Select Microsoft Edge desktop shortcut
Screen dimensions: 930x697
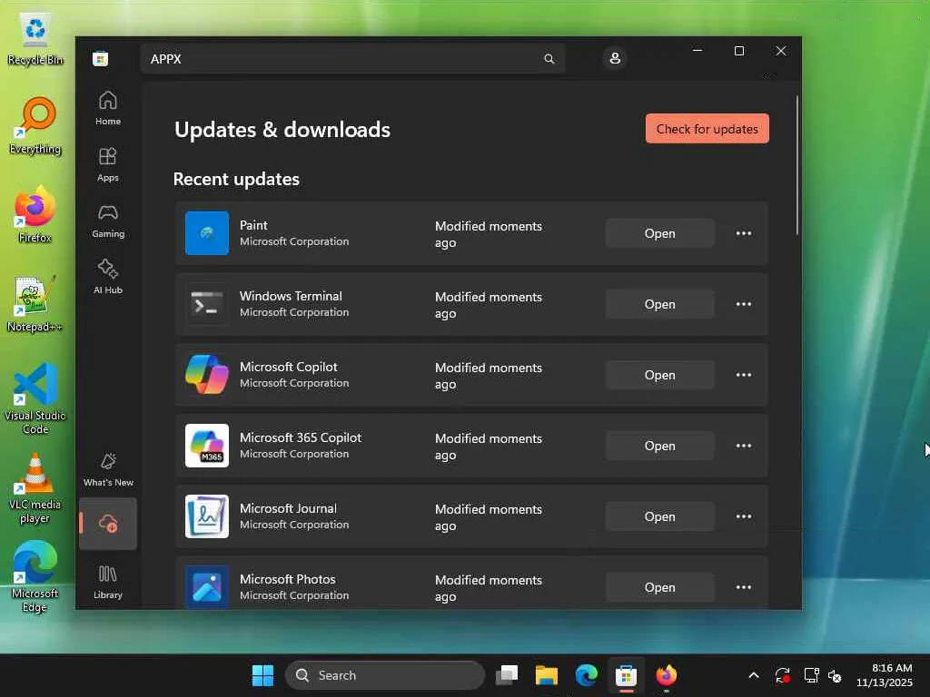point(35,576)
